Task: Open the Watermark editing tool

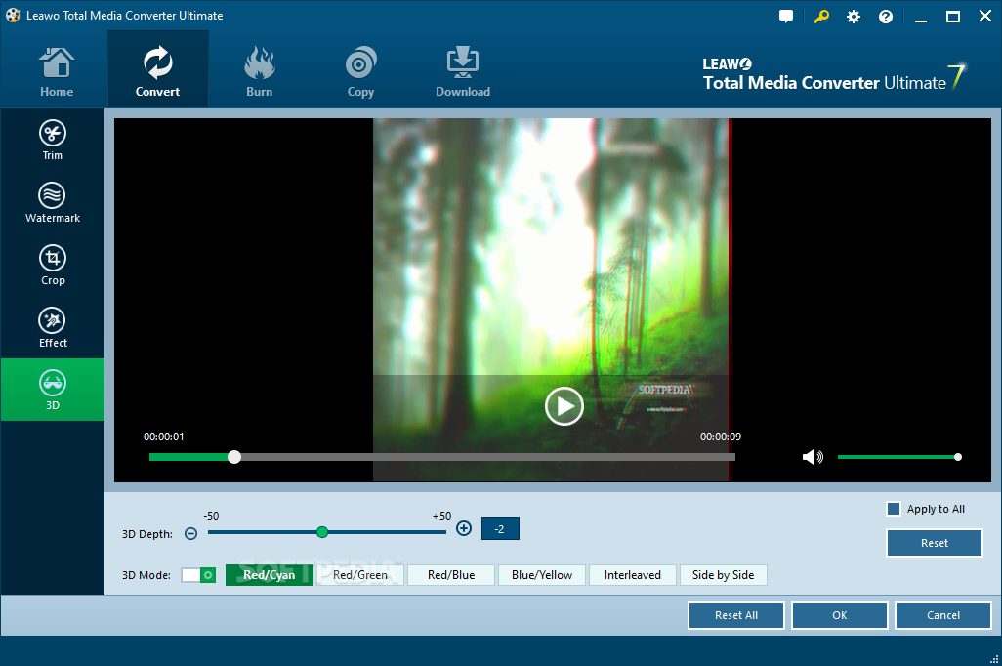Action: (53, 202)
